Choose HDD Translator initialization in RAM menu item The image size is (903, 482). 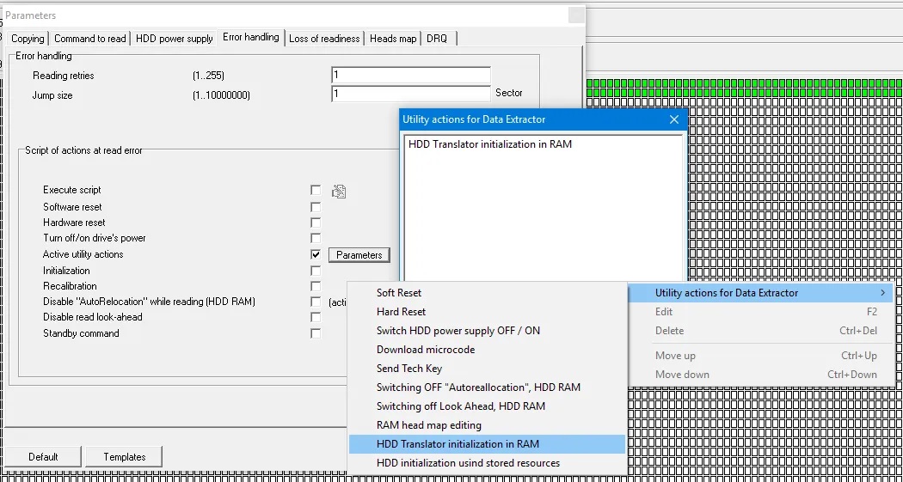tap(458, 444)
